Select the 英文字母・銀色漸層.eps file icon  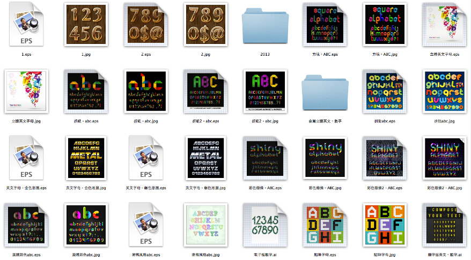click(146, 158)
